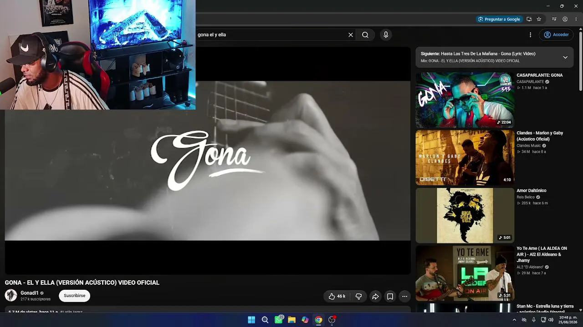Click the Suscribirse button
This screenshot has height=327, width=583.
75,296
